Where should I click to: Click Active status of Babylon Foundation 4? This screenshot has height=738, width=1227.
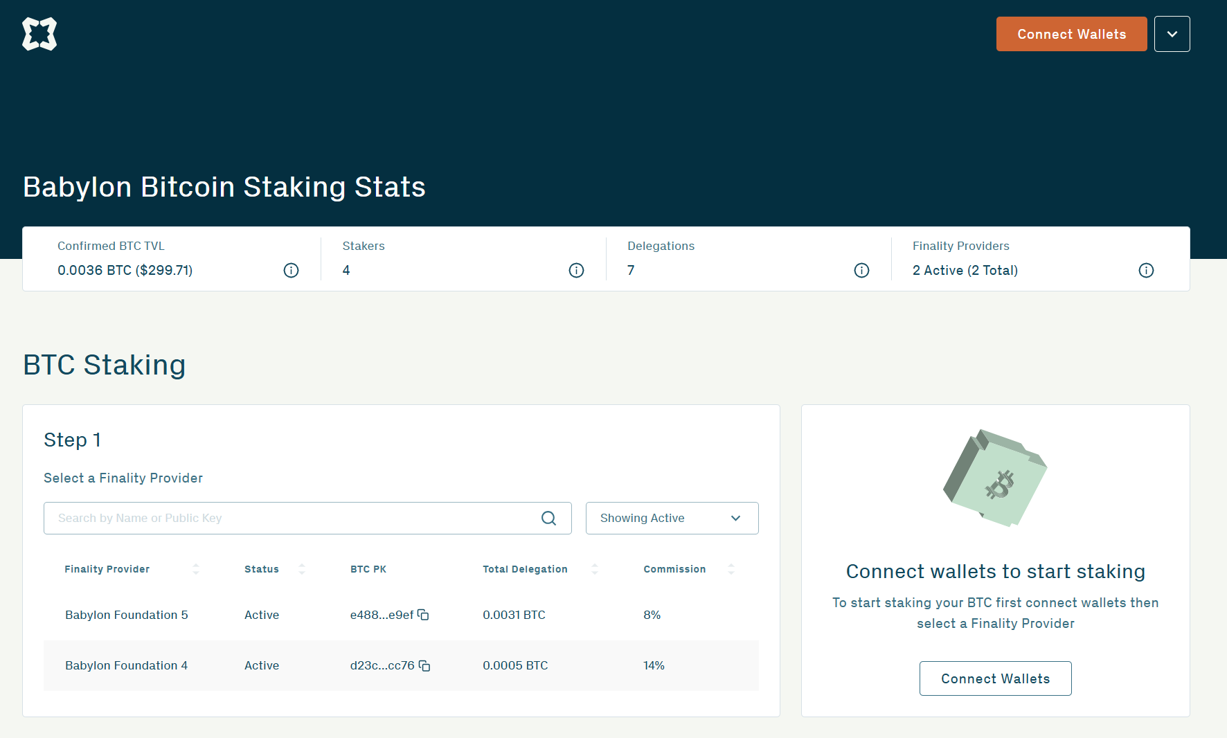pyautogui.click(x=262, y=665)
